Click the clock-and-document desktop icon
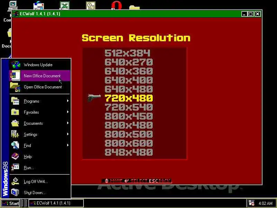The width and height of the screenshot is (277, 208). pos(91,6)
